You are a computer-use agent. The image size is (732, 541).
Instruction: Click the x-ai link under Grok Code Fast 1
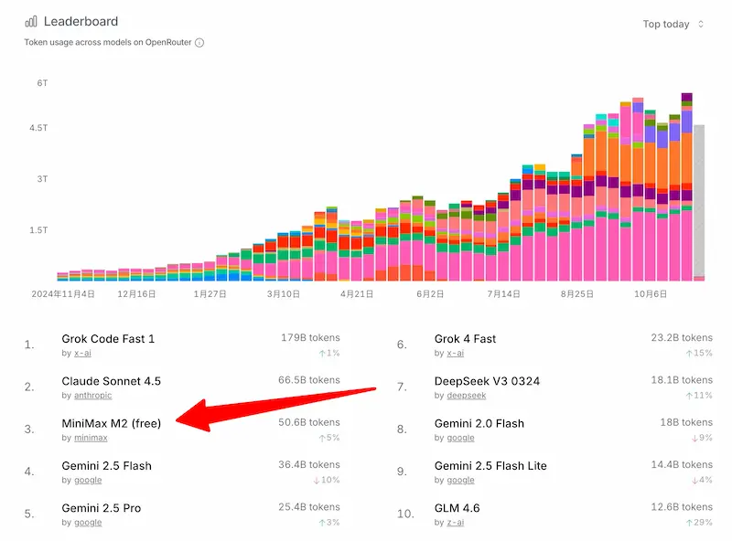[x=82, y=354]
